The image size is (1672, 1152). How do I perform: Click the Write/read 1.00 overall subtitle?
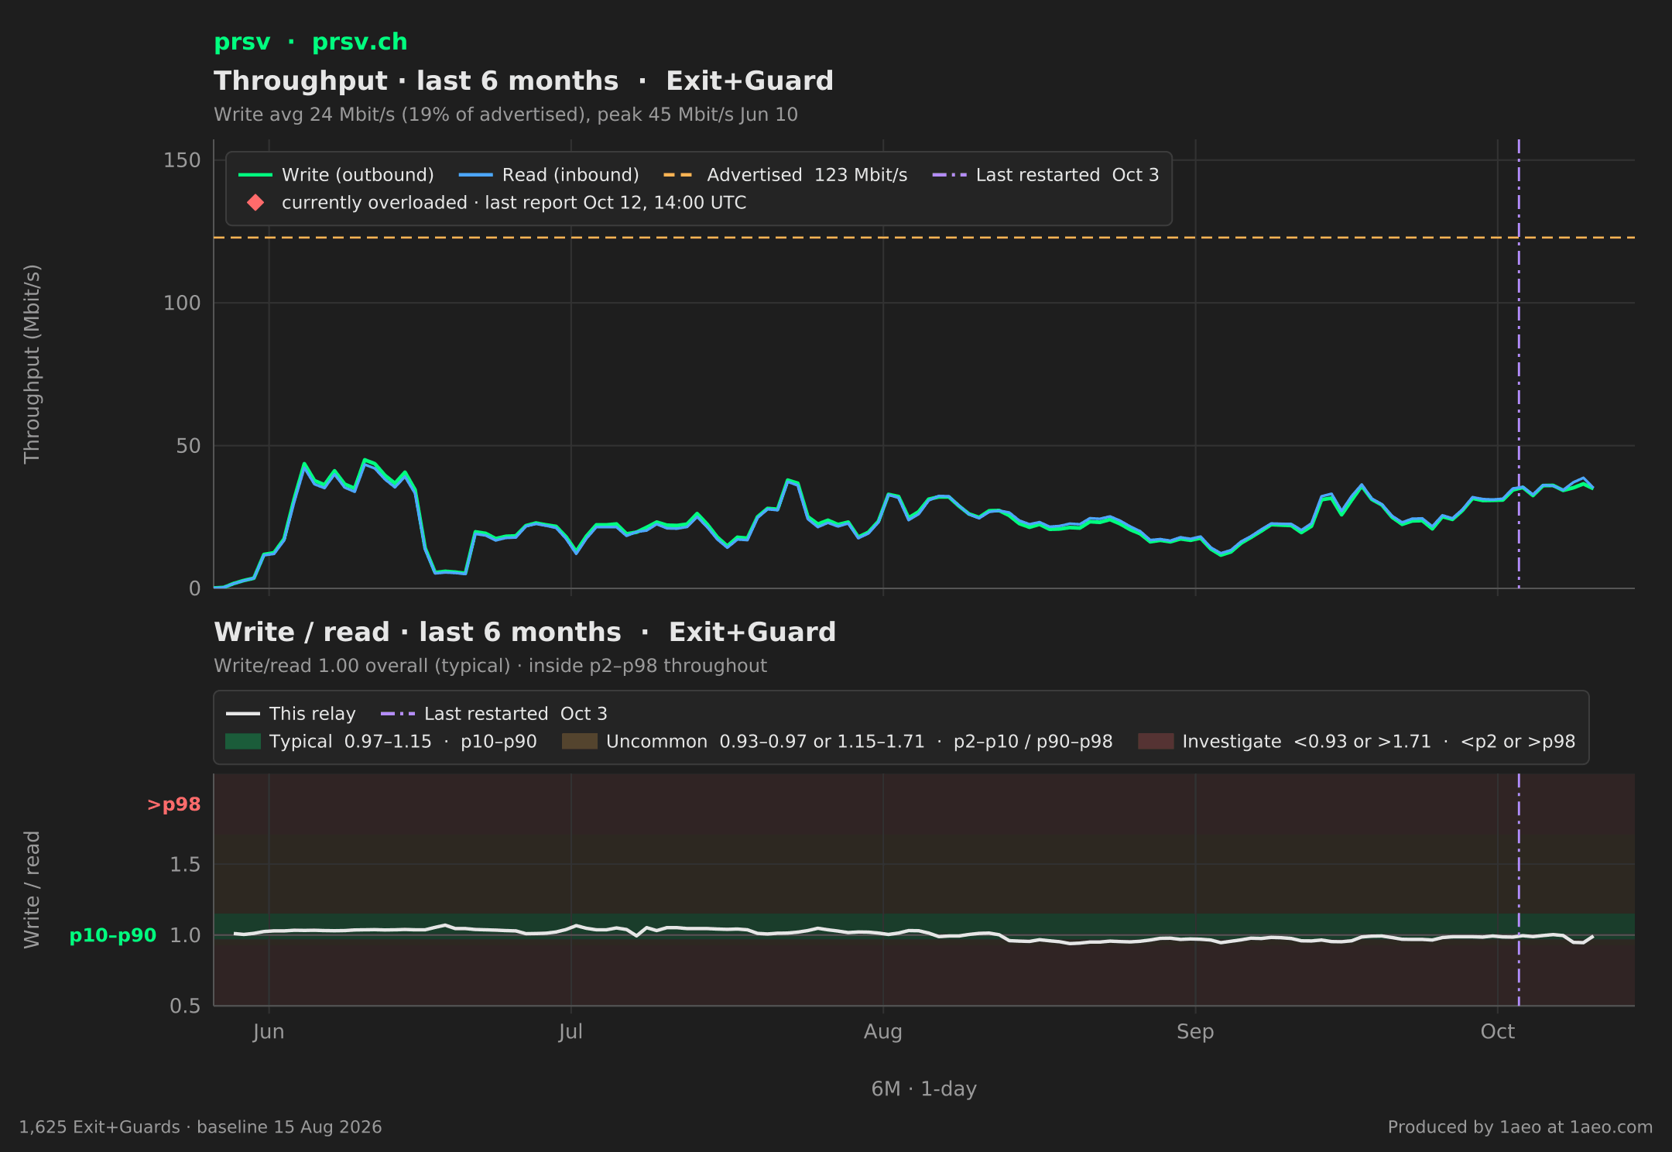pos(490,666)
